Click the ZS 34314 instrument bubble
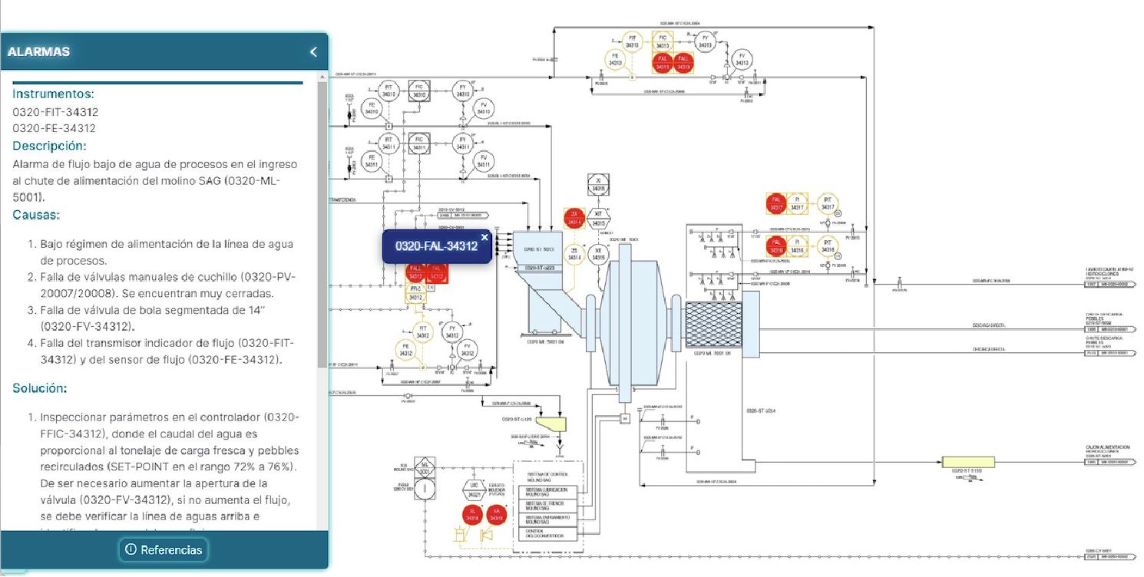Viewport: 1144px width, 577px height. point(574,254)
